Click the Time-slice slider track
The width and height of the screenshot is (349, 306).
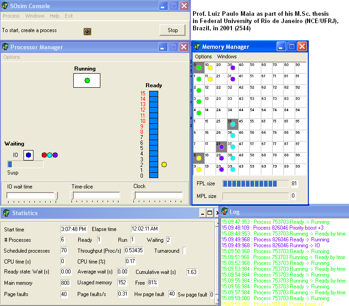[x=95, y=195]
